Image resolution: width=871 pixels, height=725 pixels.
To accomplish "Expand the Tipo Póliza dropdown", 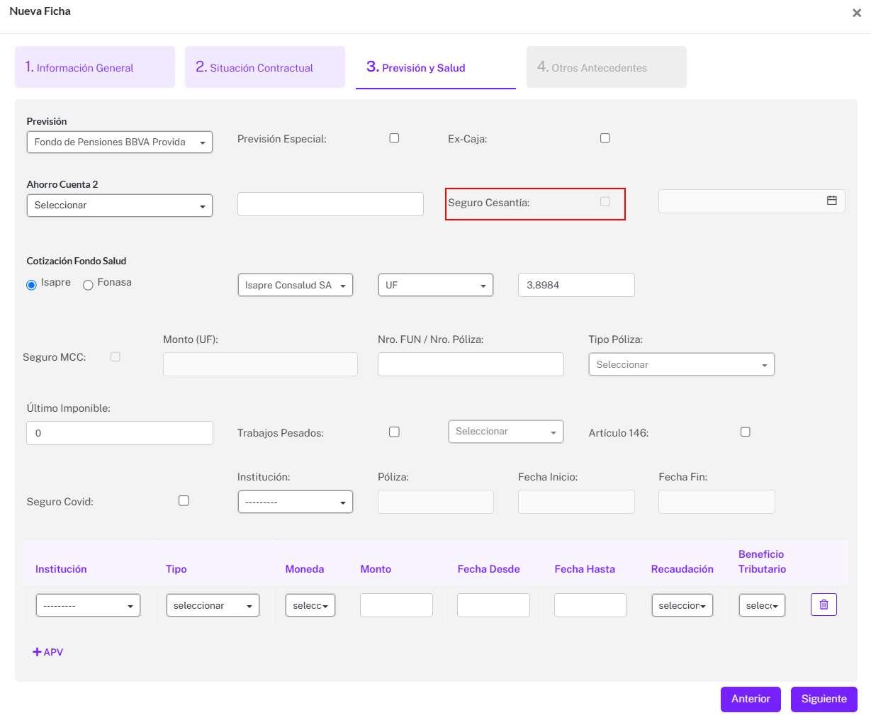I will (681, 364).
